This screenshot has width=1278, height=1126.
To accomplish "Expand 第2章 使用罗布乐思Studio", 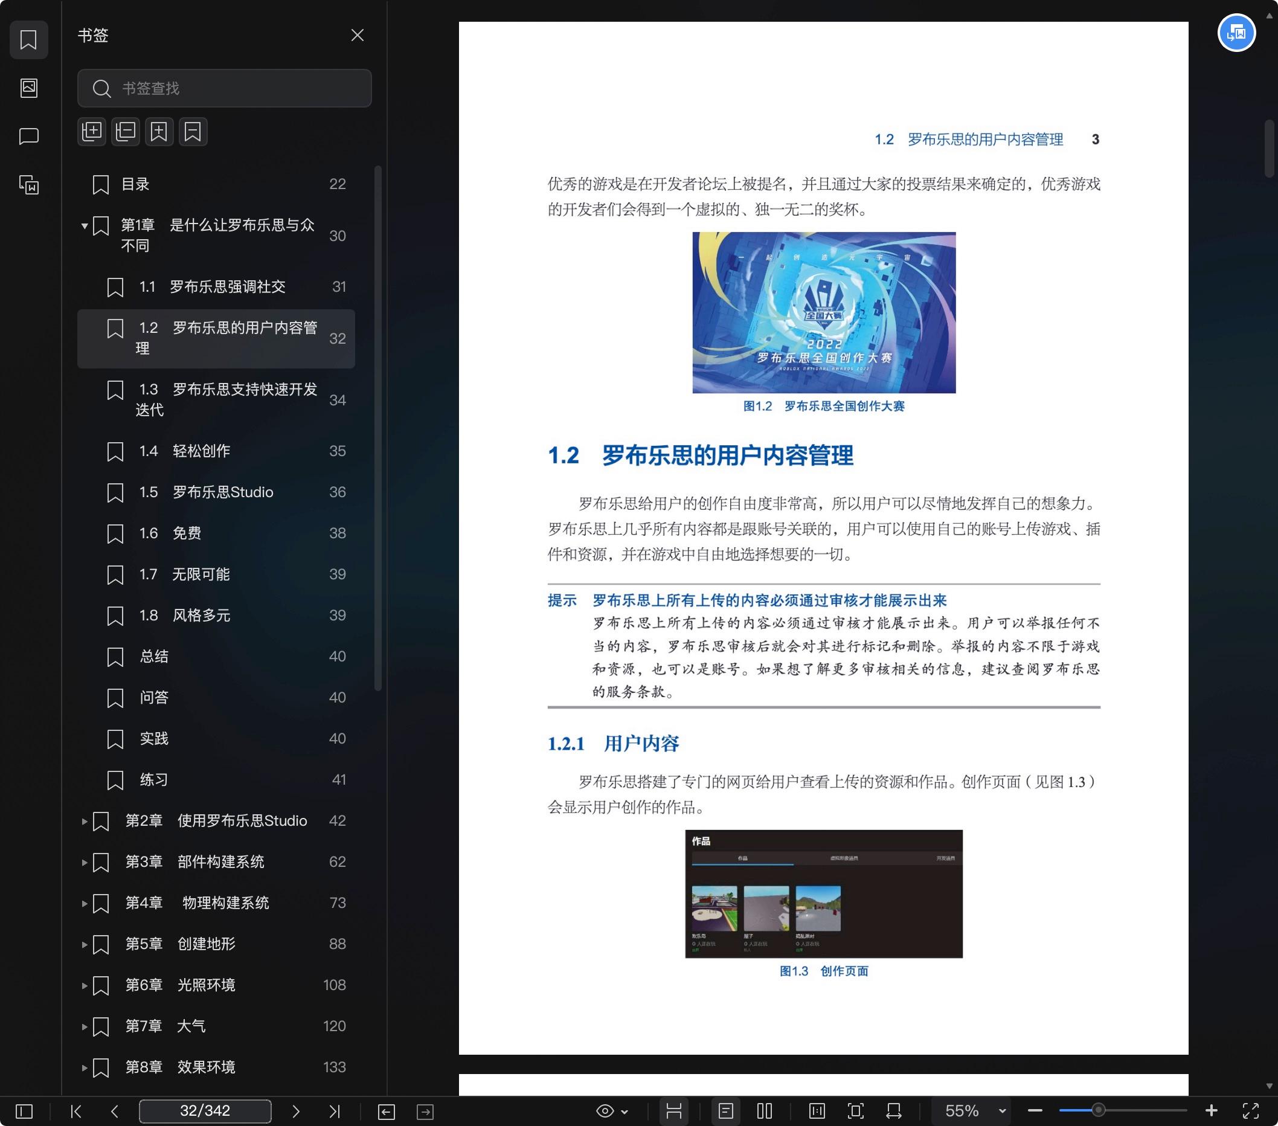I will (x=85, y=822).
